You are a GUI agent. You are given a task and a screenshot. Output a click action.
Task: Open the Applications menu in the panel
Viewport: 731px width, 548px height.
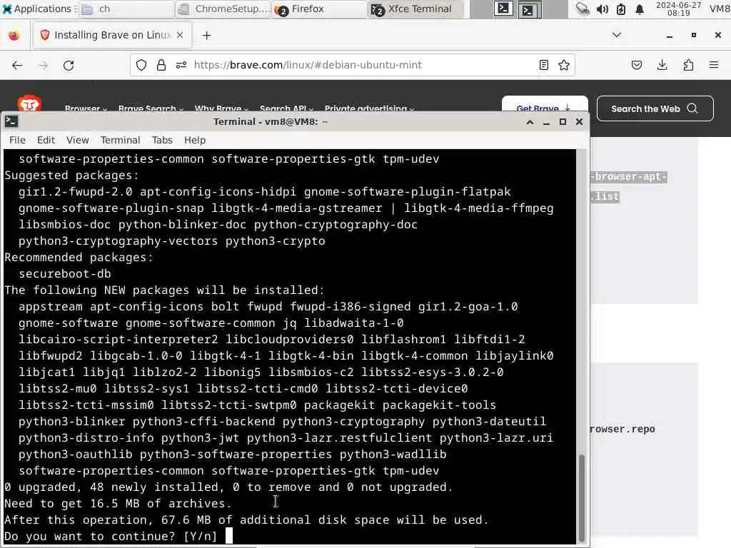[x=37, y=9]
